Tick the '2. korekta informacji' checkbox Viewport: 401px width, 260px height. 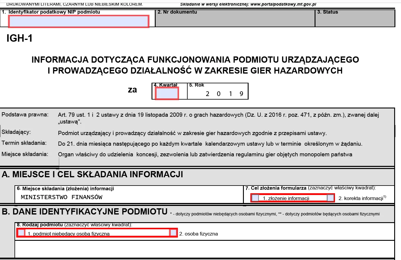(x=331, y=198)
